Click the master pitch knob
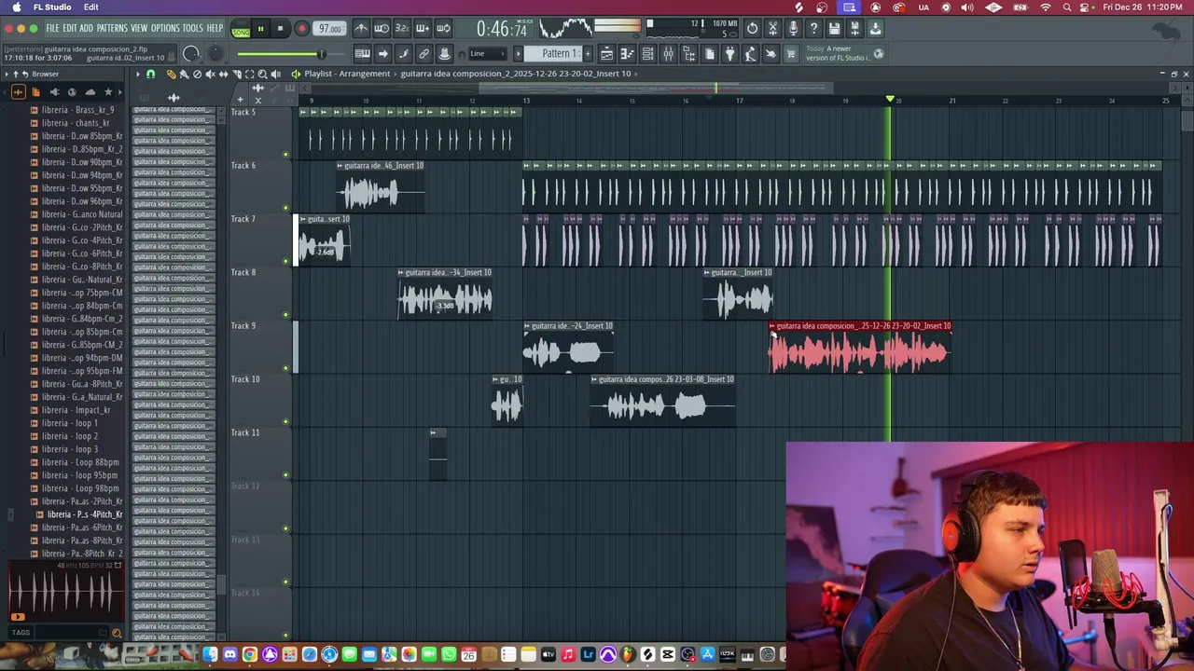This screenshot has width=1194, height=671. (215, 54)
